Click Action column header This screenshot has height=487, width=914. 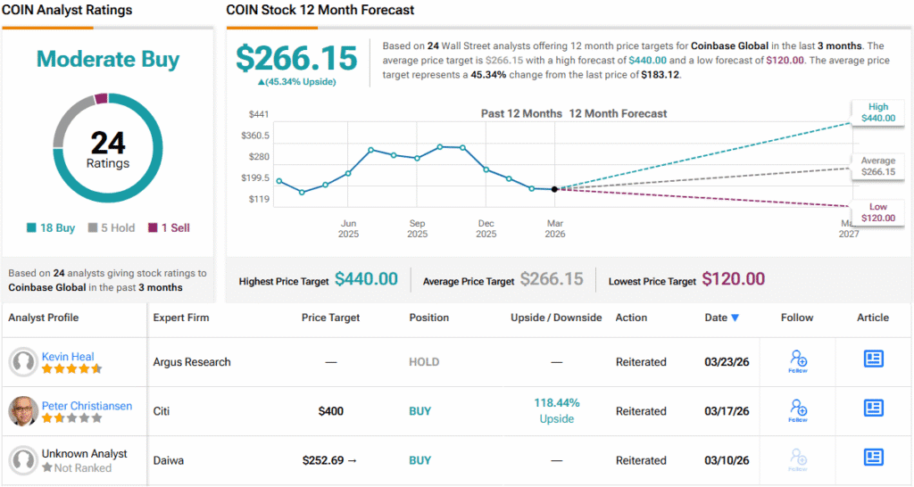coord(631,318)
